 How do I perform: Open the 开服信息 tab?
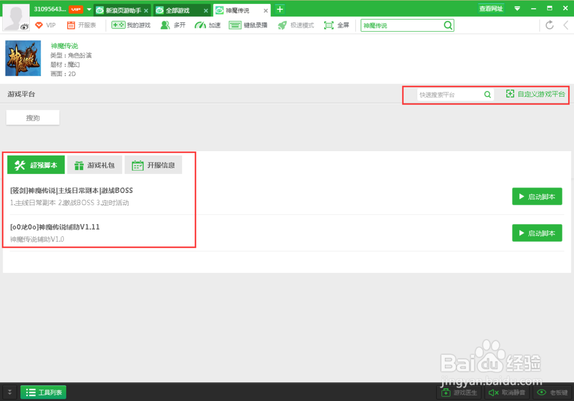tap(153, 165)
